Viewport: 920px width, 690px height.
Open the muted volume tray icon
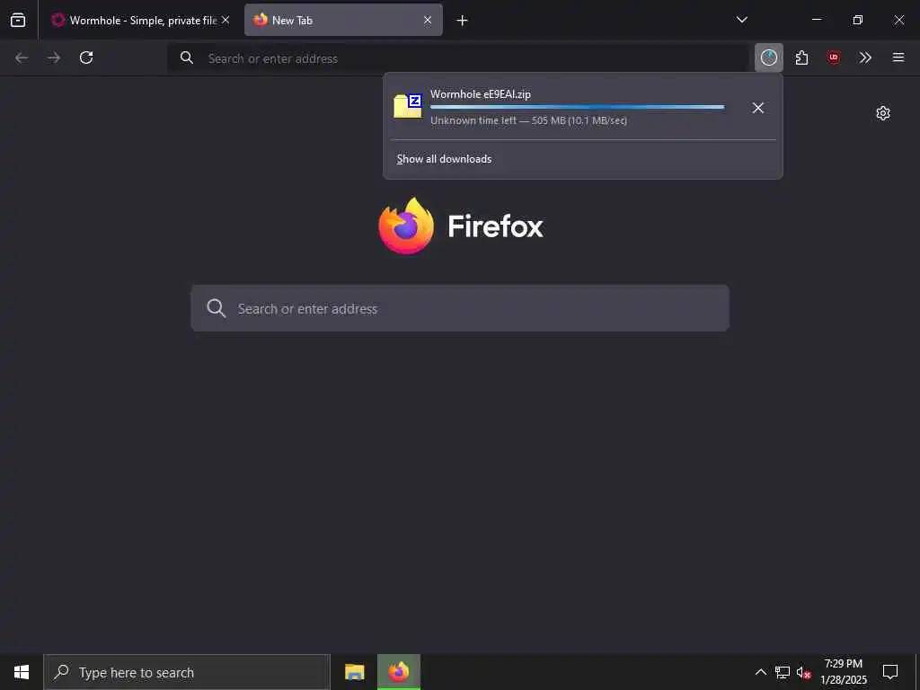803,672
